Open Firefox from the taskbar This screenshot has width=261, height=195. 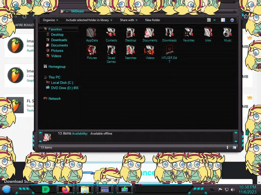click(x=66, y=189)
